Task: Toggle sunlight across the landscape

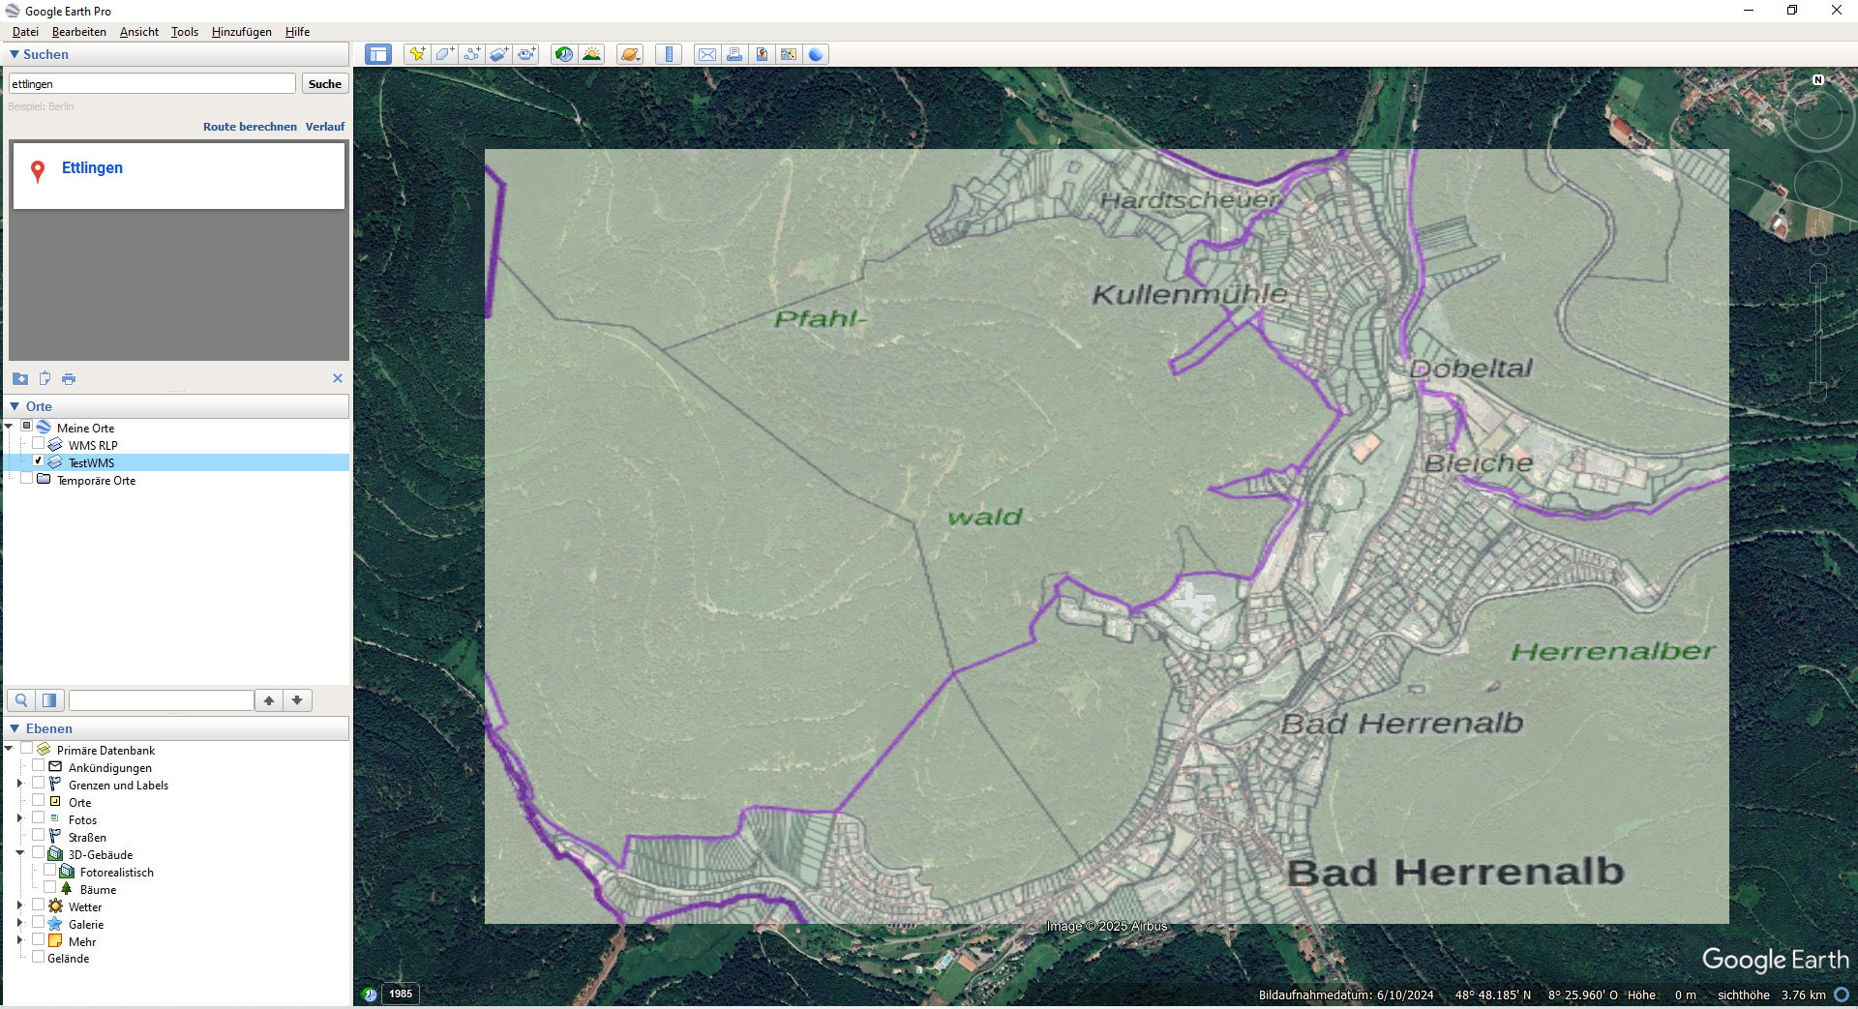Action: point(591,54)
